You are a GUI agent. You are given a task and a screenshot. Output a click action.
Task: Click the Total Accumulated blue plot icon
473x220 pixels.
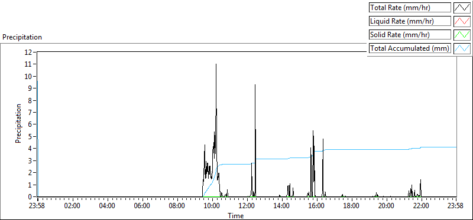462,48
